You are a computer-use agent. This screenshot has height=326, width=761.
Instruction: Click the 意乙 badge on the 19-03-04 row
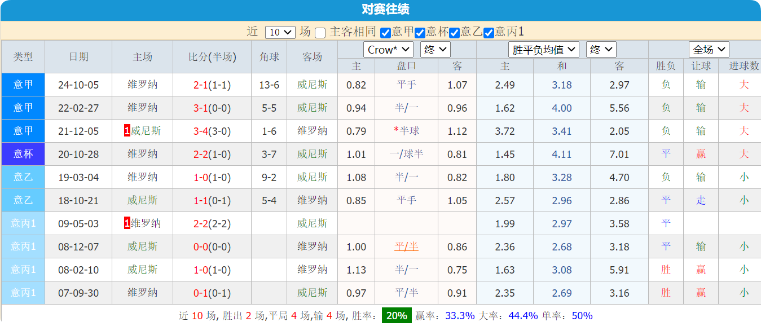[23, 177]
